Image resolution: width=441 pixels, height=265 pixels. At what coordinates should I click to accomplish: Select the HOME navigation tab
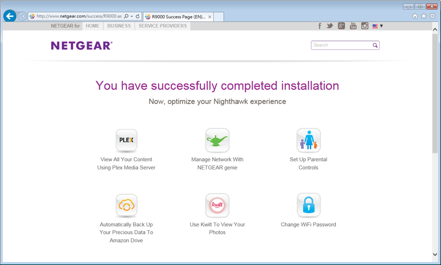coord(93,26)
